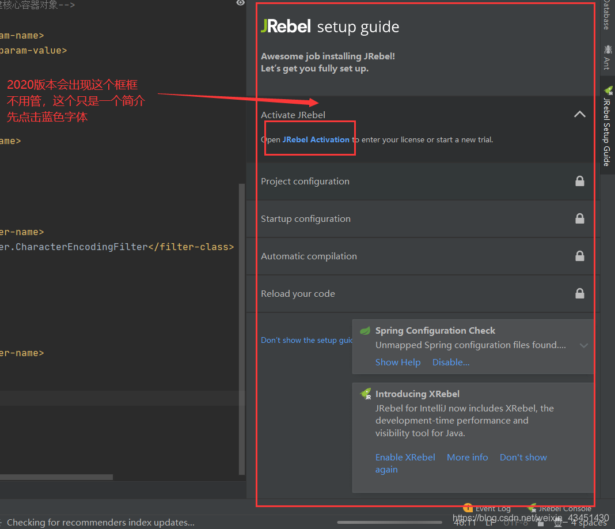Click the editor horizontal scrollbar
The height and width of the screenshot is (529, 615).
(x=56, y=477)
